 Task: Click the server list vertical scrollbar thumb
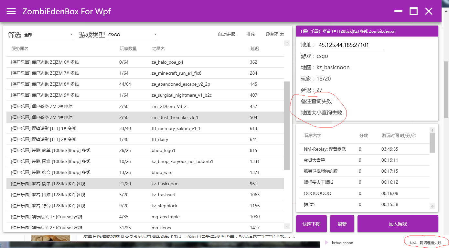(287, 125)
